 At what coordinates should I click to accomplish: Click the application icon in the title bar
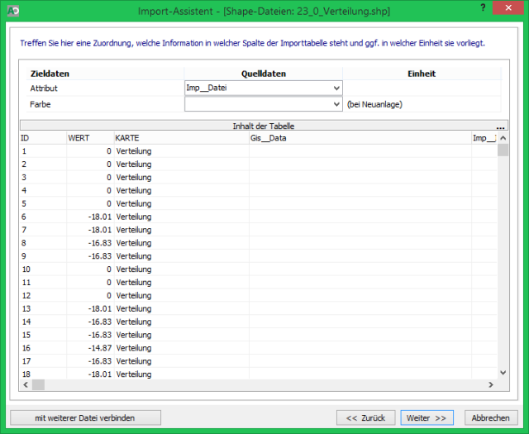[11, 8]
